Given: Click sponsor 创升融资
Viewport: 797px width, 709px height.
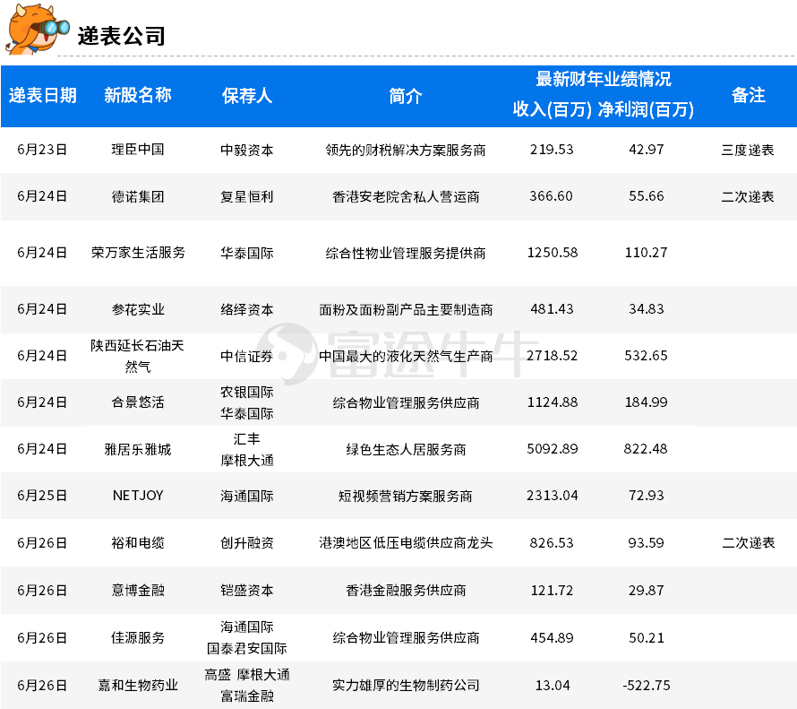Looking at the screenshot, I should 247,543.
